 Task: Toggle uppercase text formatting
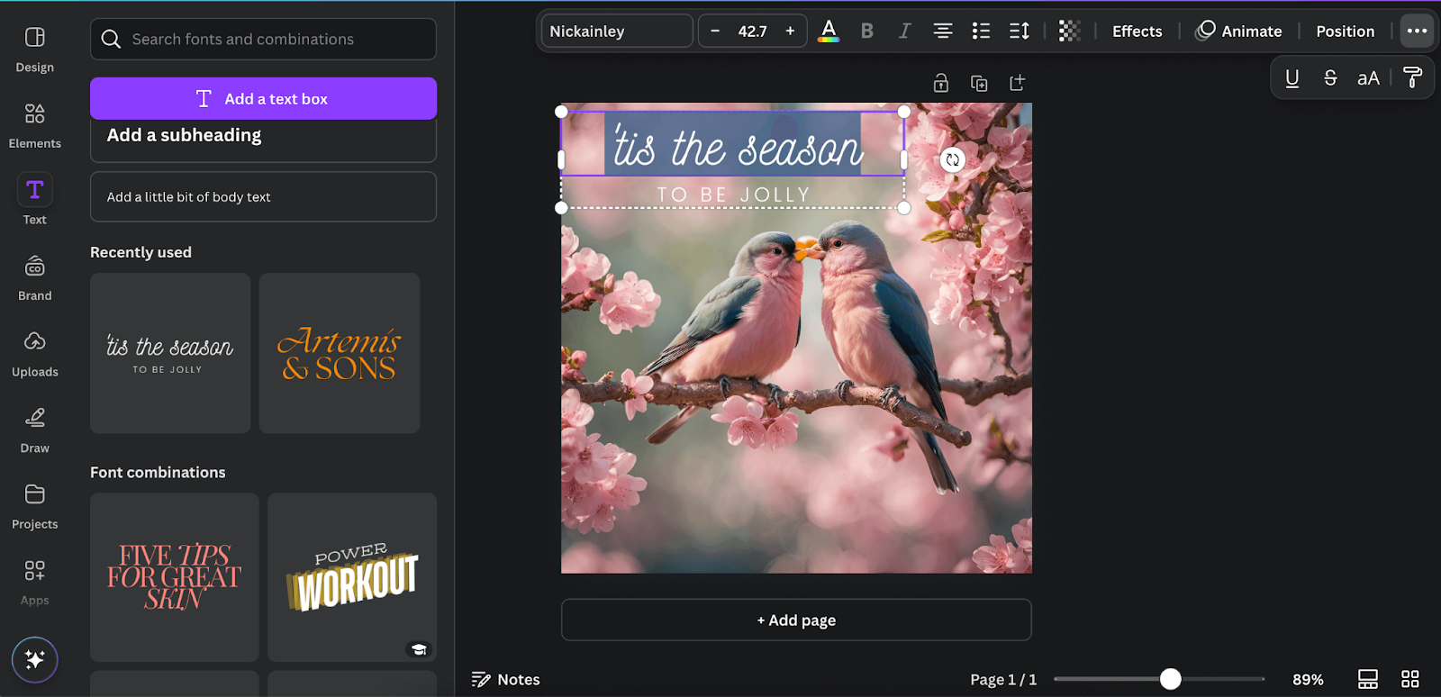coord(1368,78)
